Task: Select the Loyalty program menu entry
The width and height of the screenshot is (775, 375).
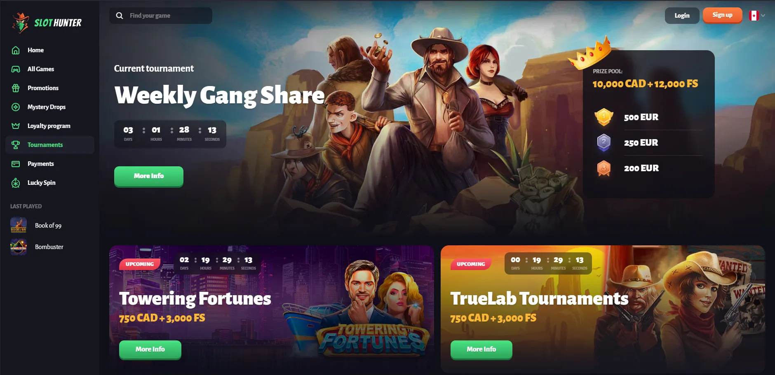Action: [50, 126]
